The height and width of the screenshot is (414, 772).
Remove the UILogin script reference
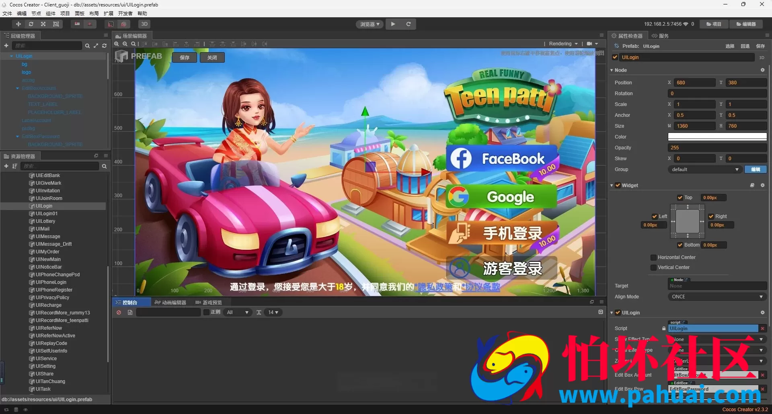coord(762,328)
